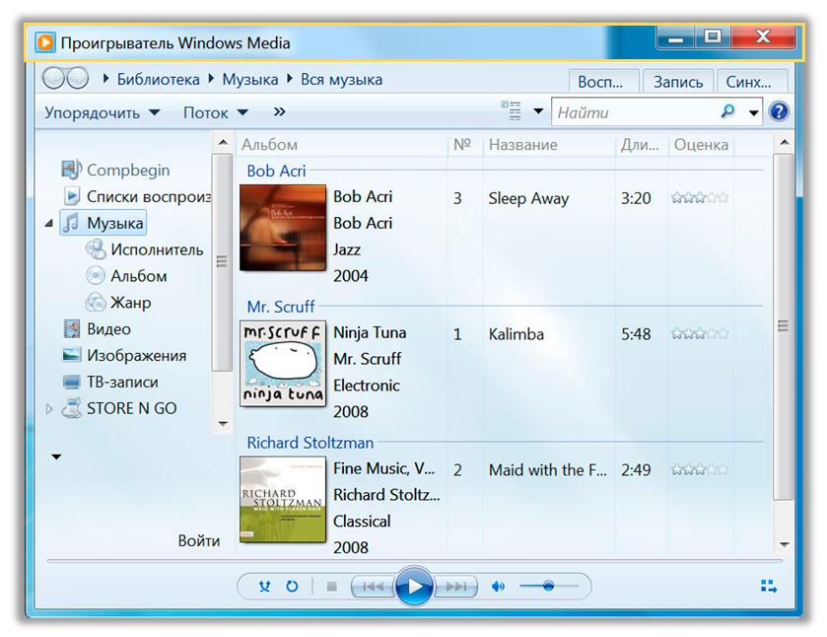Select the Maid with the F... track
Viewport: 827px width, 637px height.
click(x=547, y=469)
